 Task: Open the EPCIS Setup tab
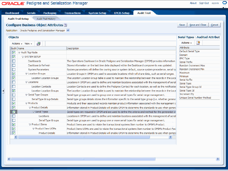(x=122, y=13)
